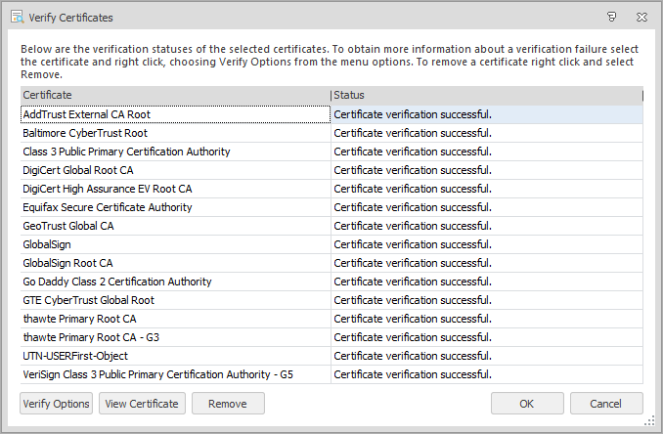The image size is (663, 434).
Task: Dismiss the dialog using Cancel
Action: pyautogui.click(x=606, y=404)
